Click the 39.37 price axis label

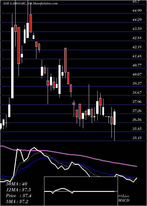pyautogui.click(x=137, y=83)
